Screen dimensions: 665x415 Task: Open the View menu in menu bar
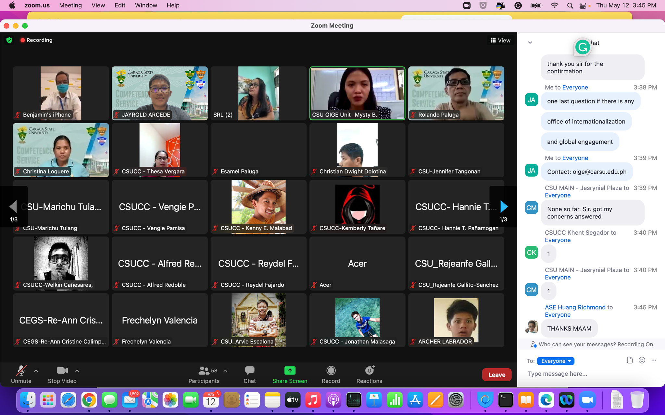tap(98, 5)
